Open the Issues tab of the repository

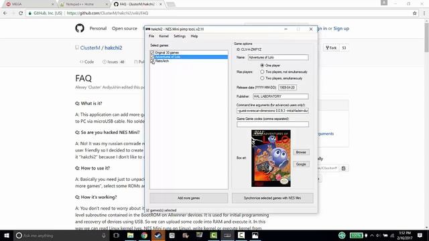[x=113, y=62]
